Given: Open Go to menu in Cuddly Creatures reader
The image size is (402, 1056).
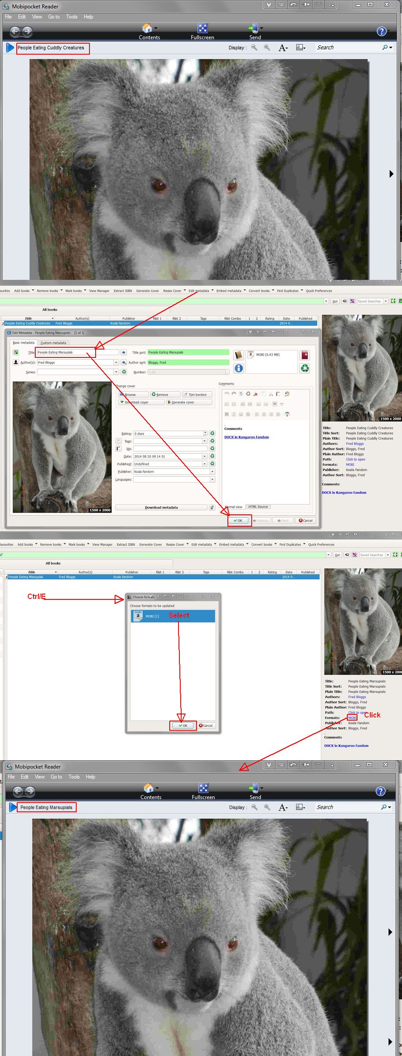Looking at the screenshot, I should [x=54, y=17].
